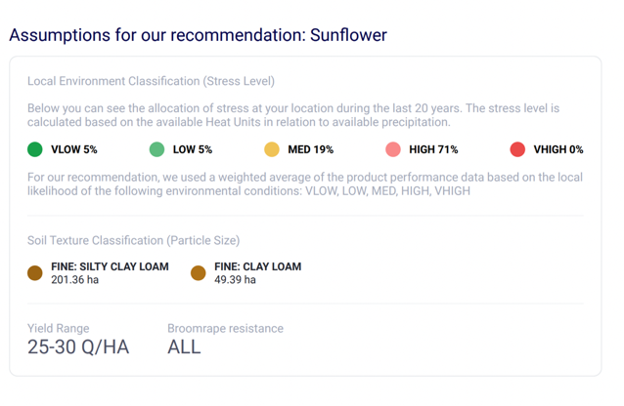Click the pink HIGH stress dot
This screenshot has height=406, width=624.
(x=393, y=149)
